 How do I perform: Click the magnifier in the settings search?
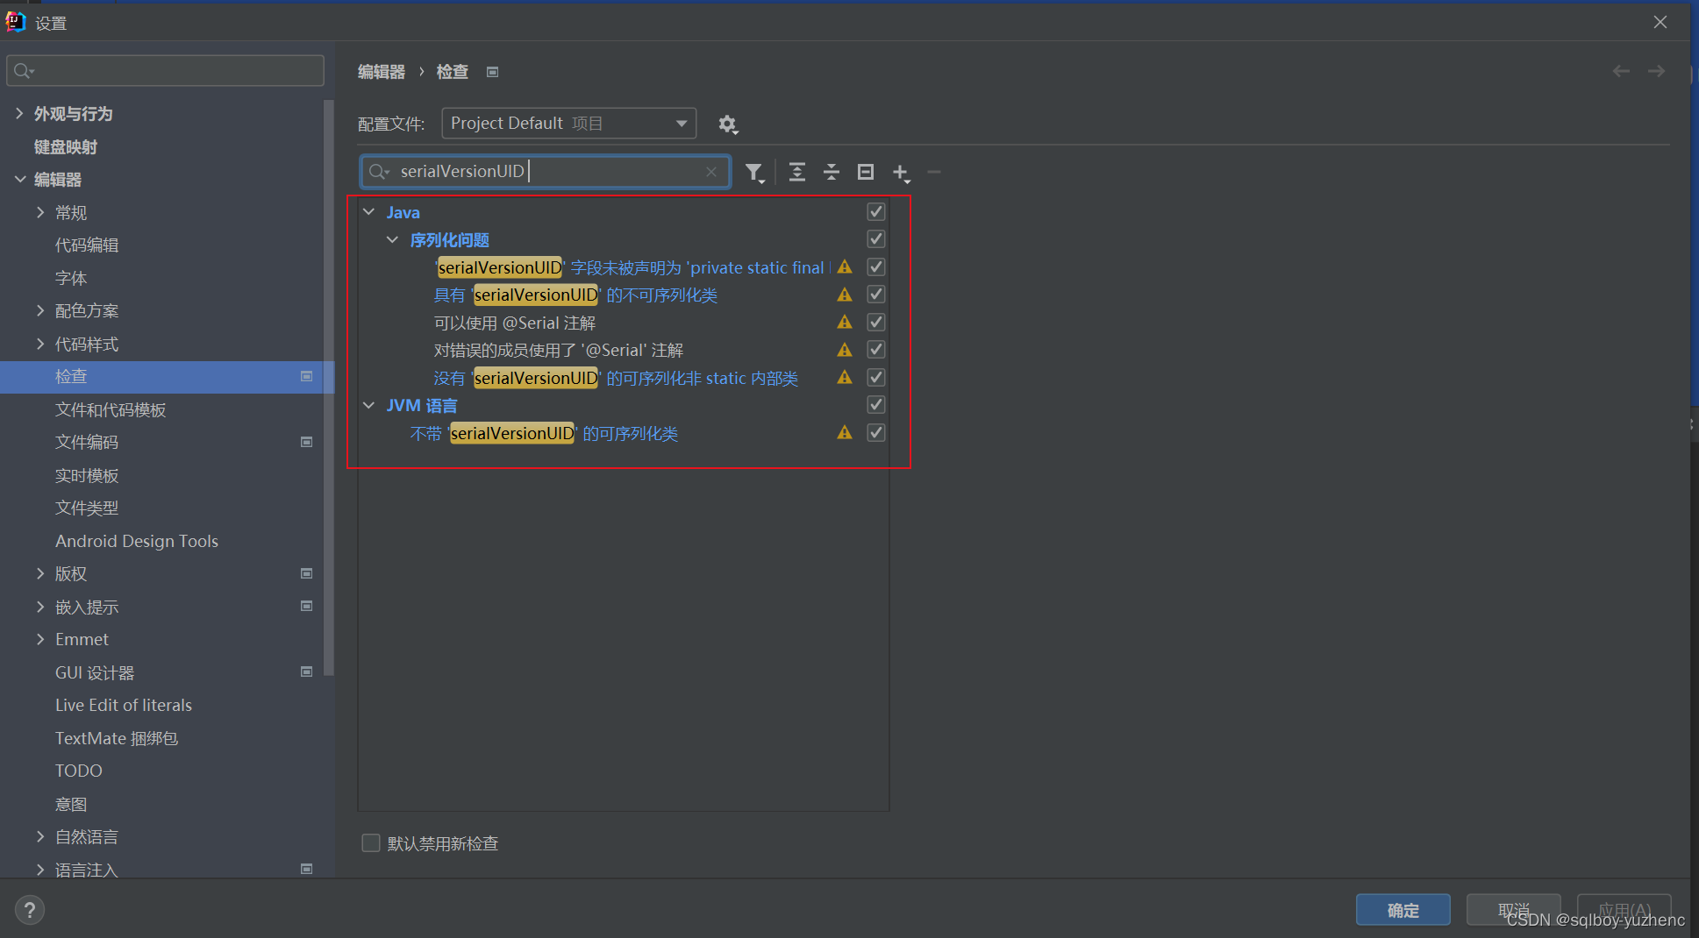(24, 71)
